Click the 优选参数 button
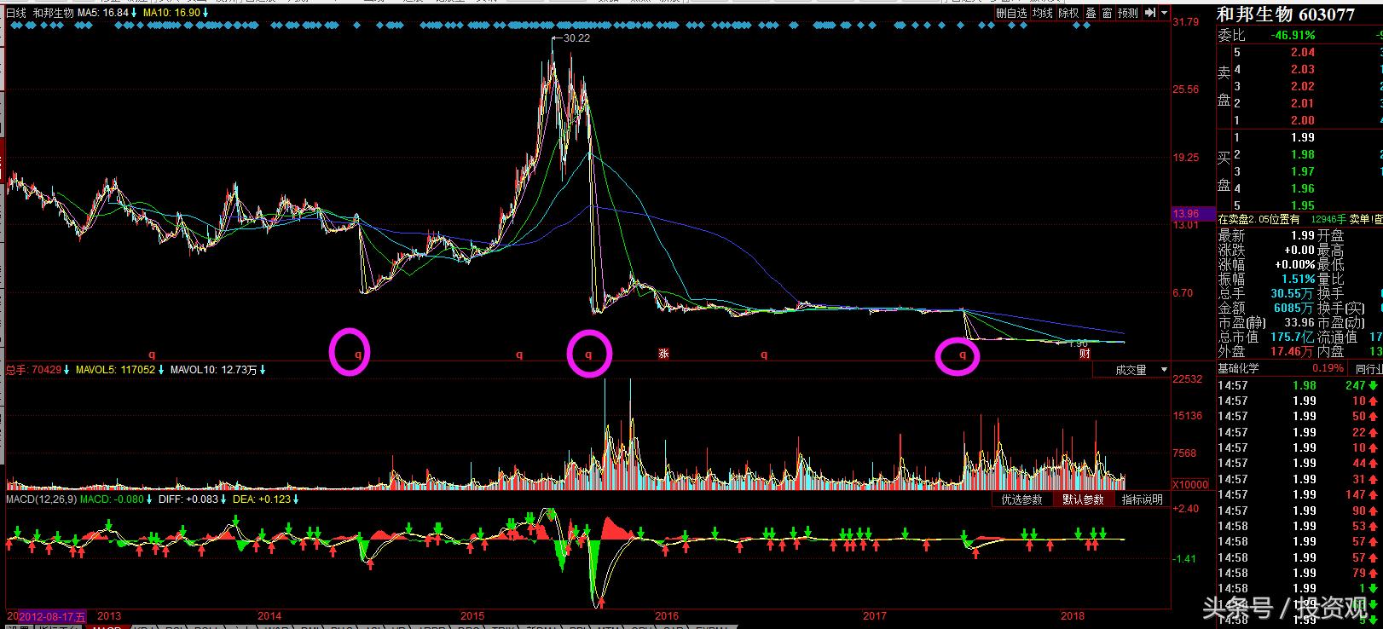1383x629 pixels. click(x=1021, y=499)
